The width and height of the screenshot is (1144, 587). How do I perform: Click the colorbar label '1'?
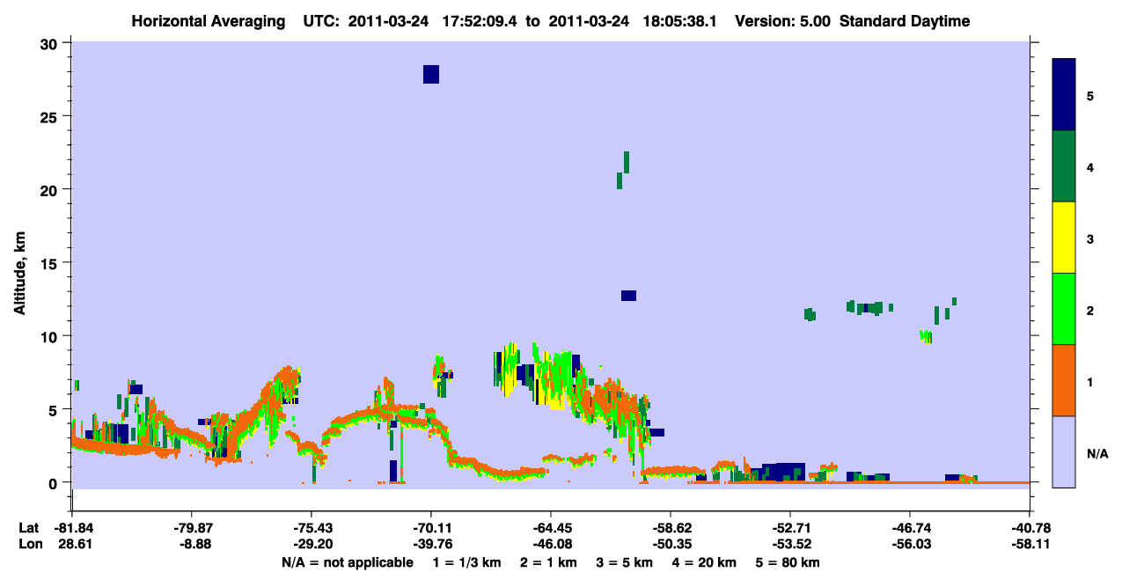click(1090, 382)
